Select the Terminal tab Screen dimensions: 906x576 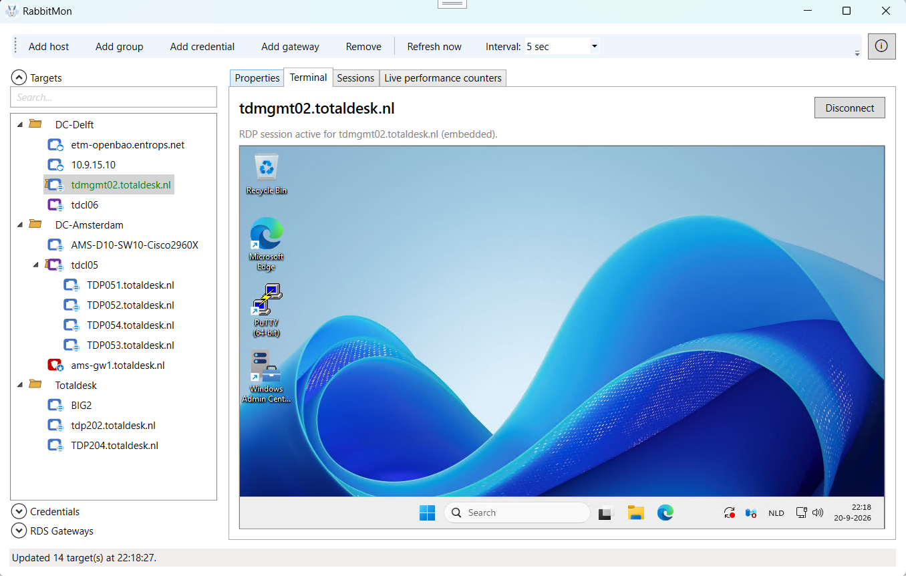tap(308, 78)
